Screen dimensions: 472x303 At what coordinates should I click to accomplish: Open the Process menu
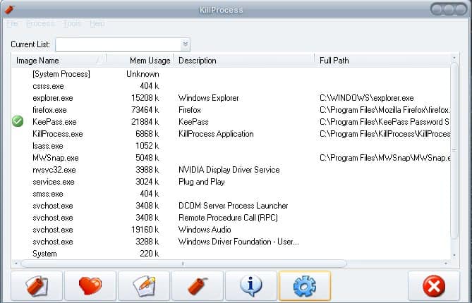pos(40,23)
